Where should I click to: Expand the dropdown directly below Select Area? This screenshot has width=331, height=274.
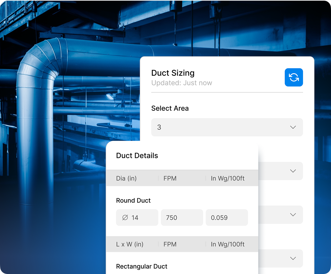click(x=293, y=171)
